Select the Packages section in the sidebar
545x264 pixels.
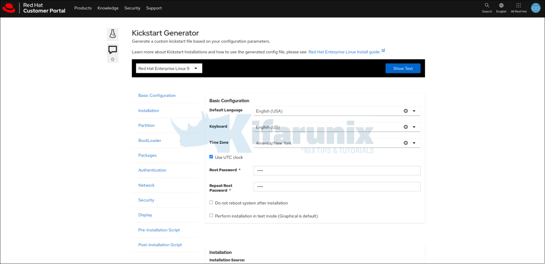(147, 155)
